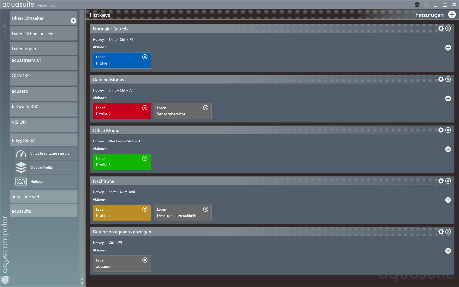Click the Ctrl + F5 hotkey text
Image resolution: width=459 pixels, height=287 pixels.
[x=115, y=243]
